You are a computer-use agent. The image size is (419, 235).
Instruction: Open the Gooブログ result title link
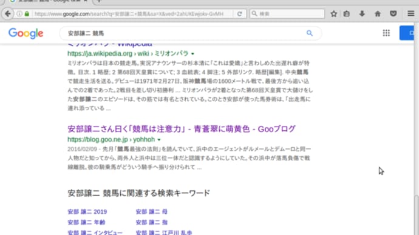(x=182, y=129)
